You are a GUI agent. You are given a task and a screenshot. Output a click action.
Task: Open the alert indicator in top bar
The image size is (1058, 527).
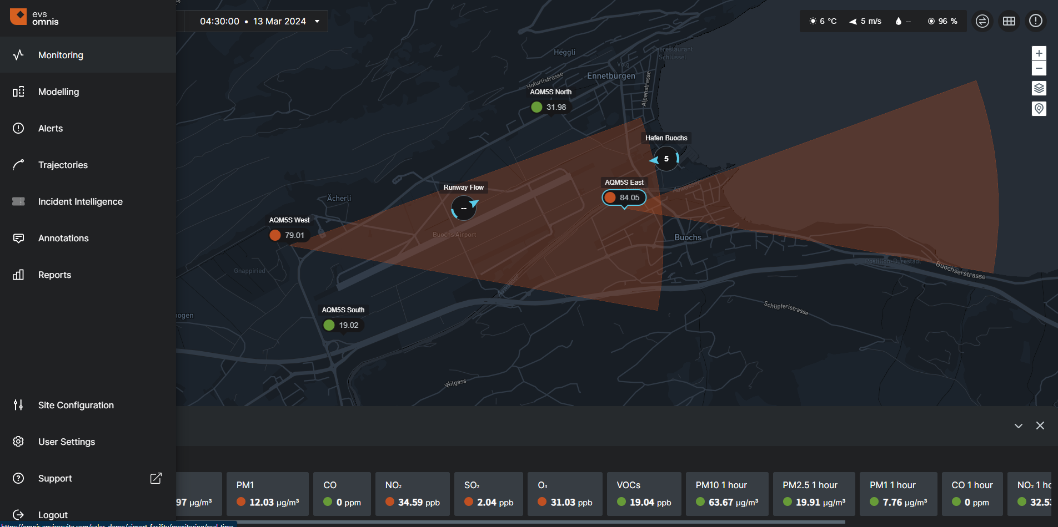pos(1035,21)
